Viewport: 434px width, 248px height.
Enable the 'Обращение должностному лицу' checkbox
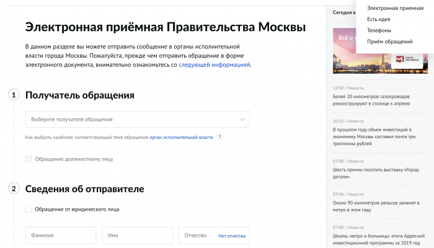click(29, 159)
